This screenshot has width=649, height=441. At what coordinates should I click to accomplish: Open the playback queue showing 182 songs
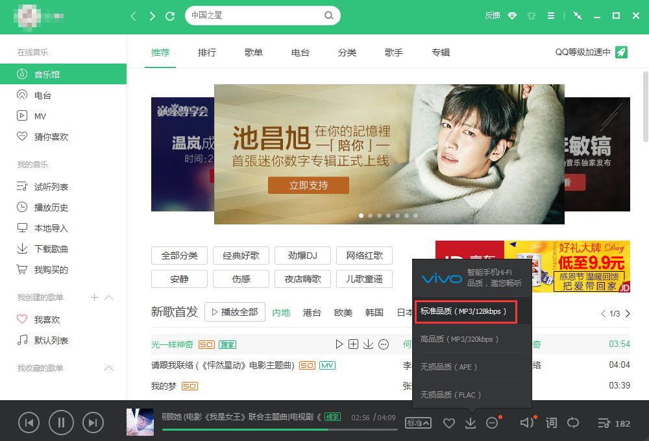(x=613, y=423)
